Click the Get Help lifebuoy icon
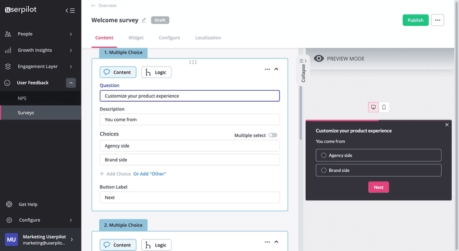 [x=9, y=204]
